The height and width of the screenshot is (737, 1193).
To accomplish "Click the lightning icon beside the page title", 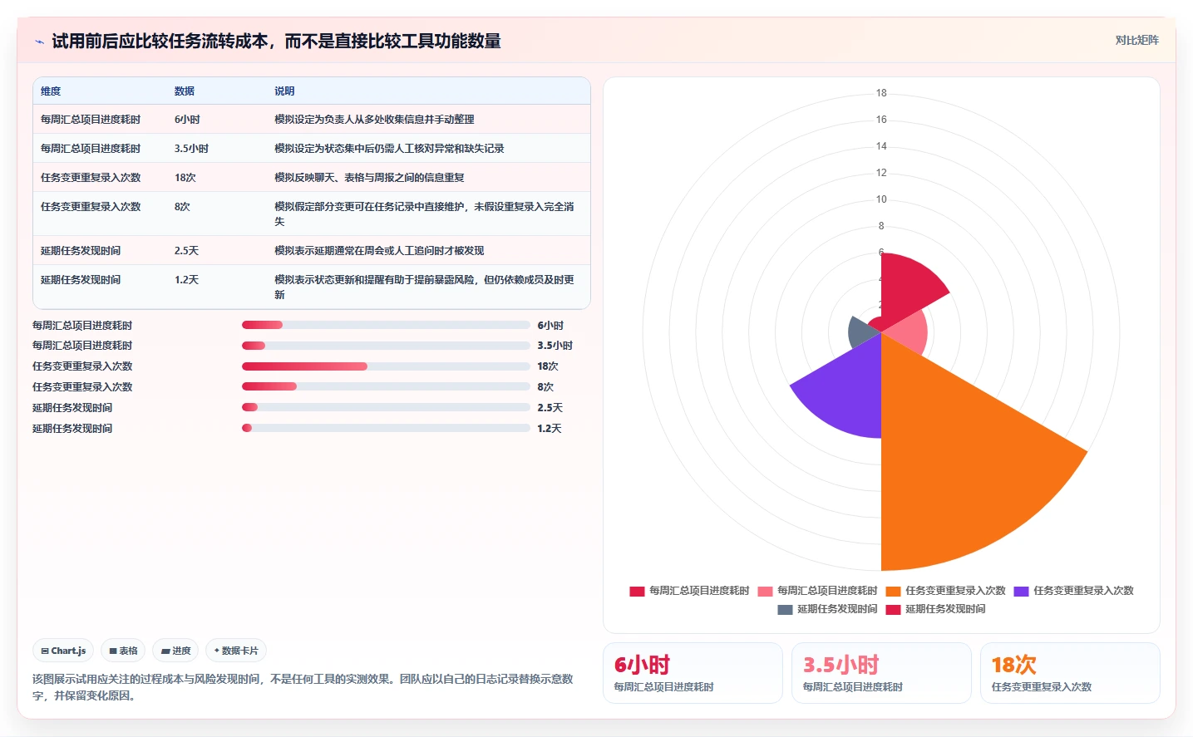I will tap(39, 42).
